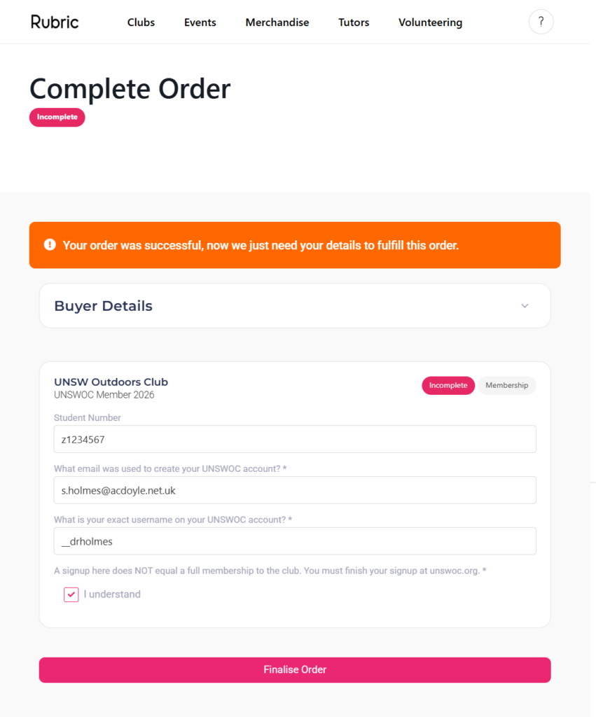Image resolution: width=596 pixels, height=717 pixels.
Task: Click the Rubric logo
Action: 55,22
